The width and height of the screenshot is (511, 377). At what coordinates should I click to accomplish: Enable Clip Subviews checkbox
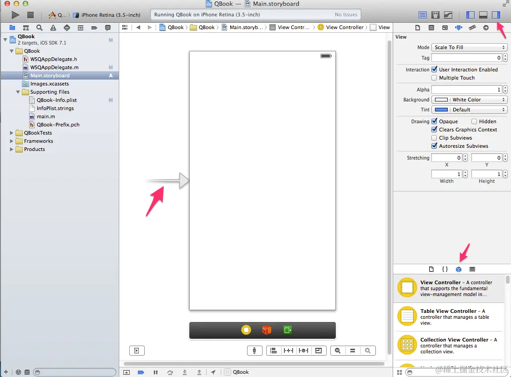click(x=434, y=138)
